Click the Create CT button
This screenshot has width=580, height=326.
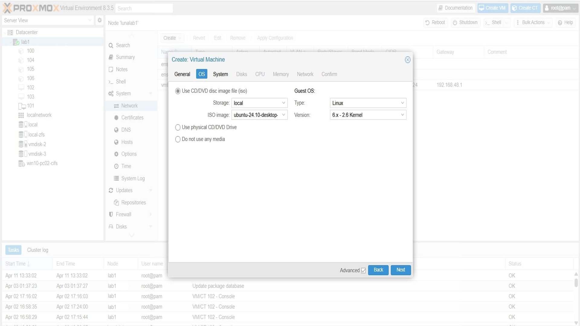coord(525,8)
